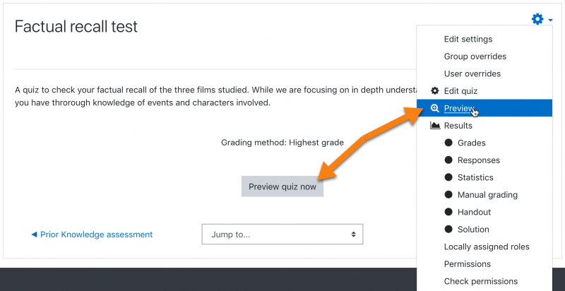Open the gear actions menu icon
This screenshot has height=291, width=565.
(537, 19)
